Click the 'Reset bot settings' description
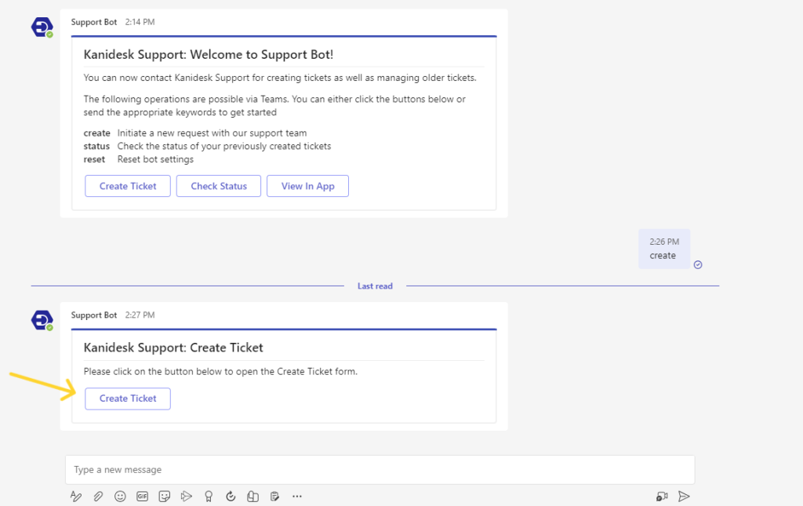 click(156, 159)
